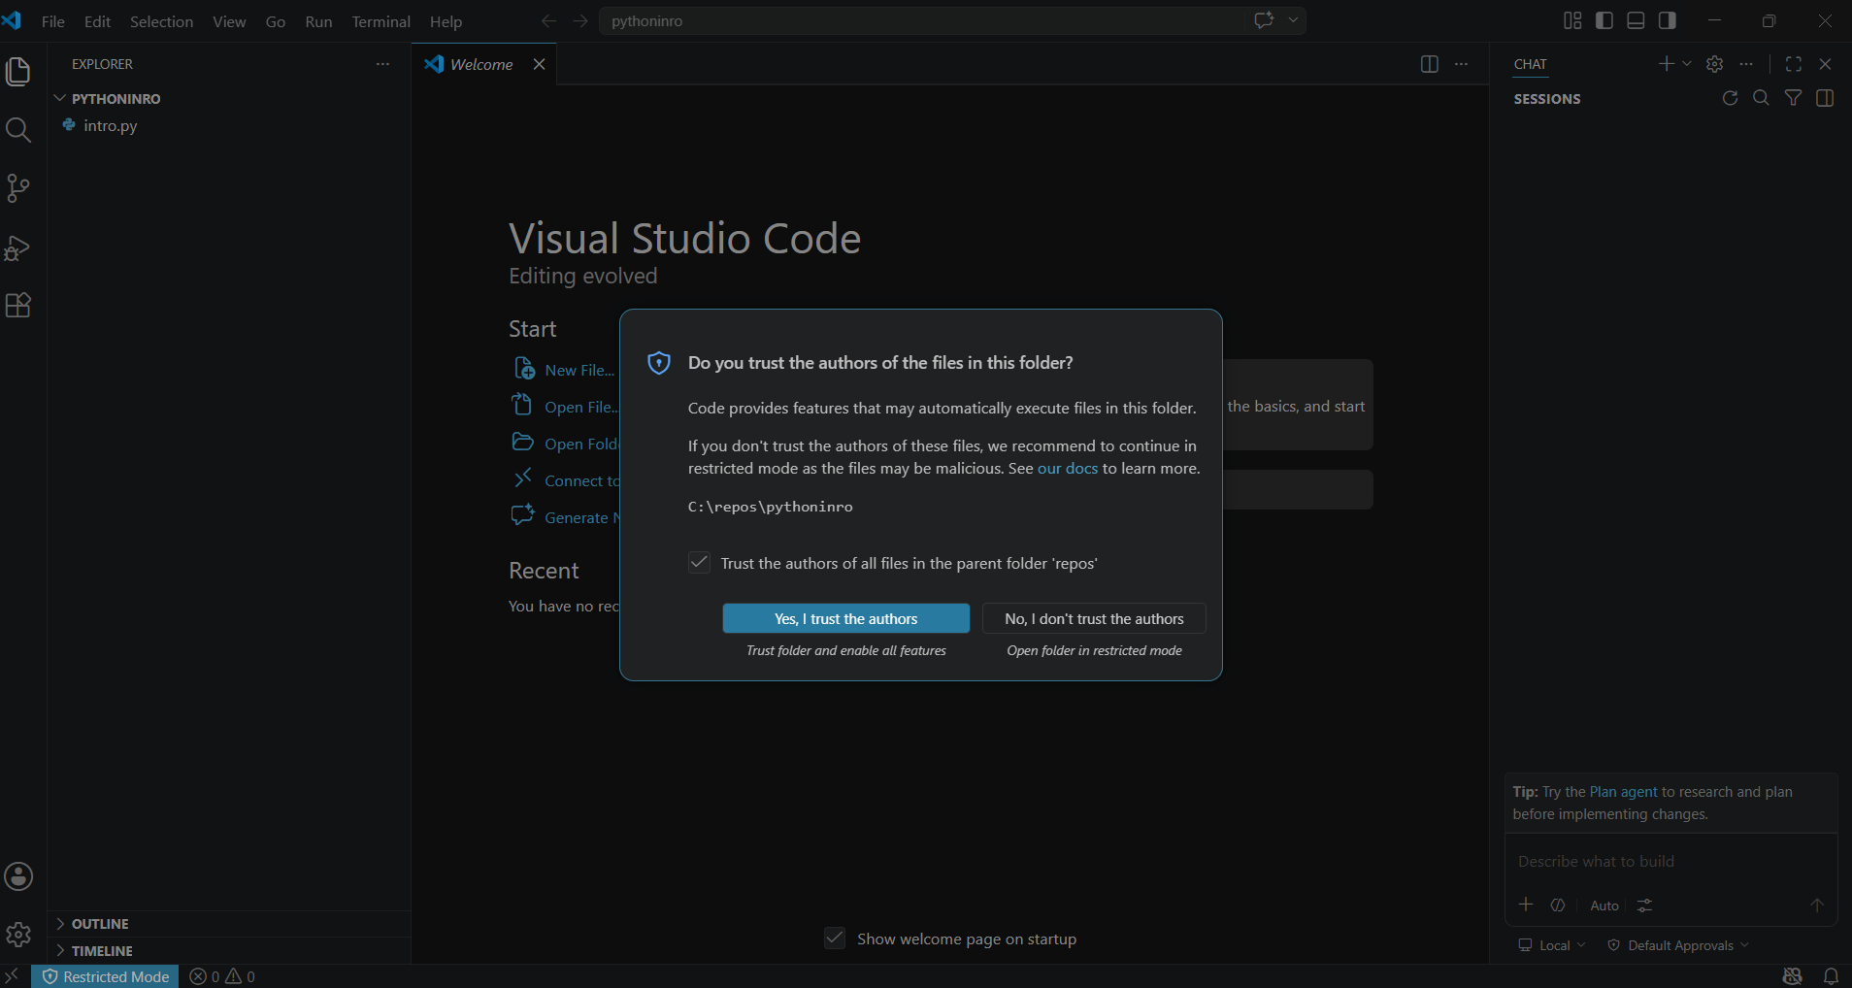The height and width of the screenshot is (988, 1852).
Task: Open the Extensions view icon
Action: pos(18,306)
